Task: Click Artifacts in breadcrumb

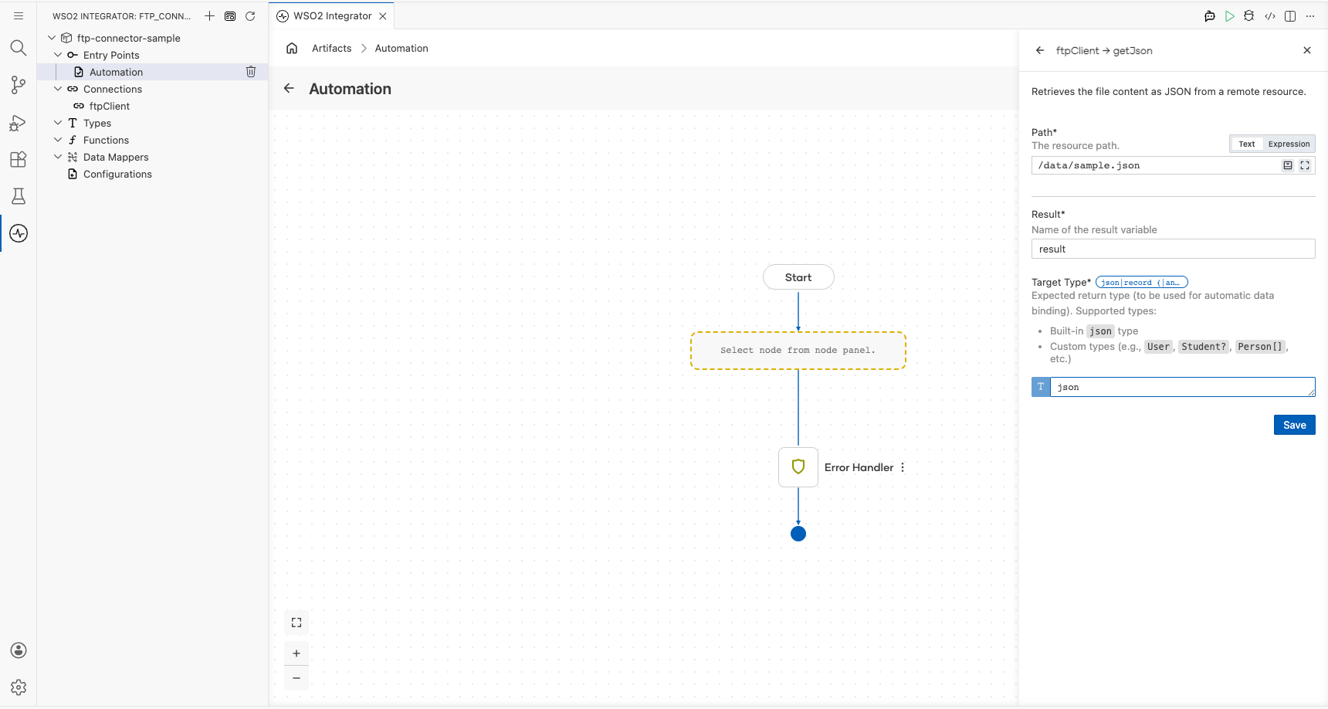Action: (332, 48)
